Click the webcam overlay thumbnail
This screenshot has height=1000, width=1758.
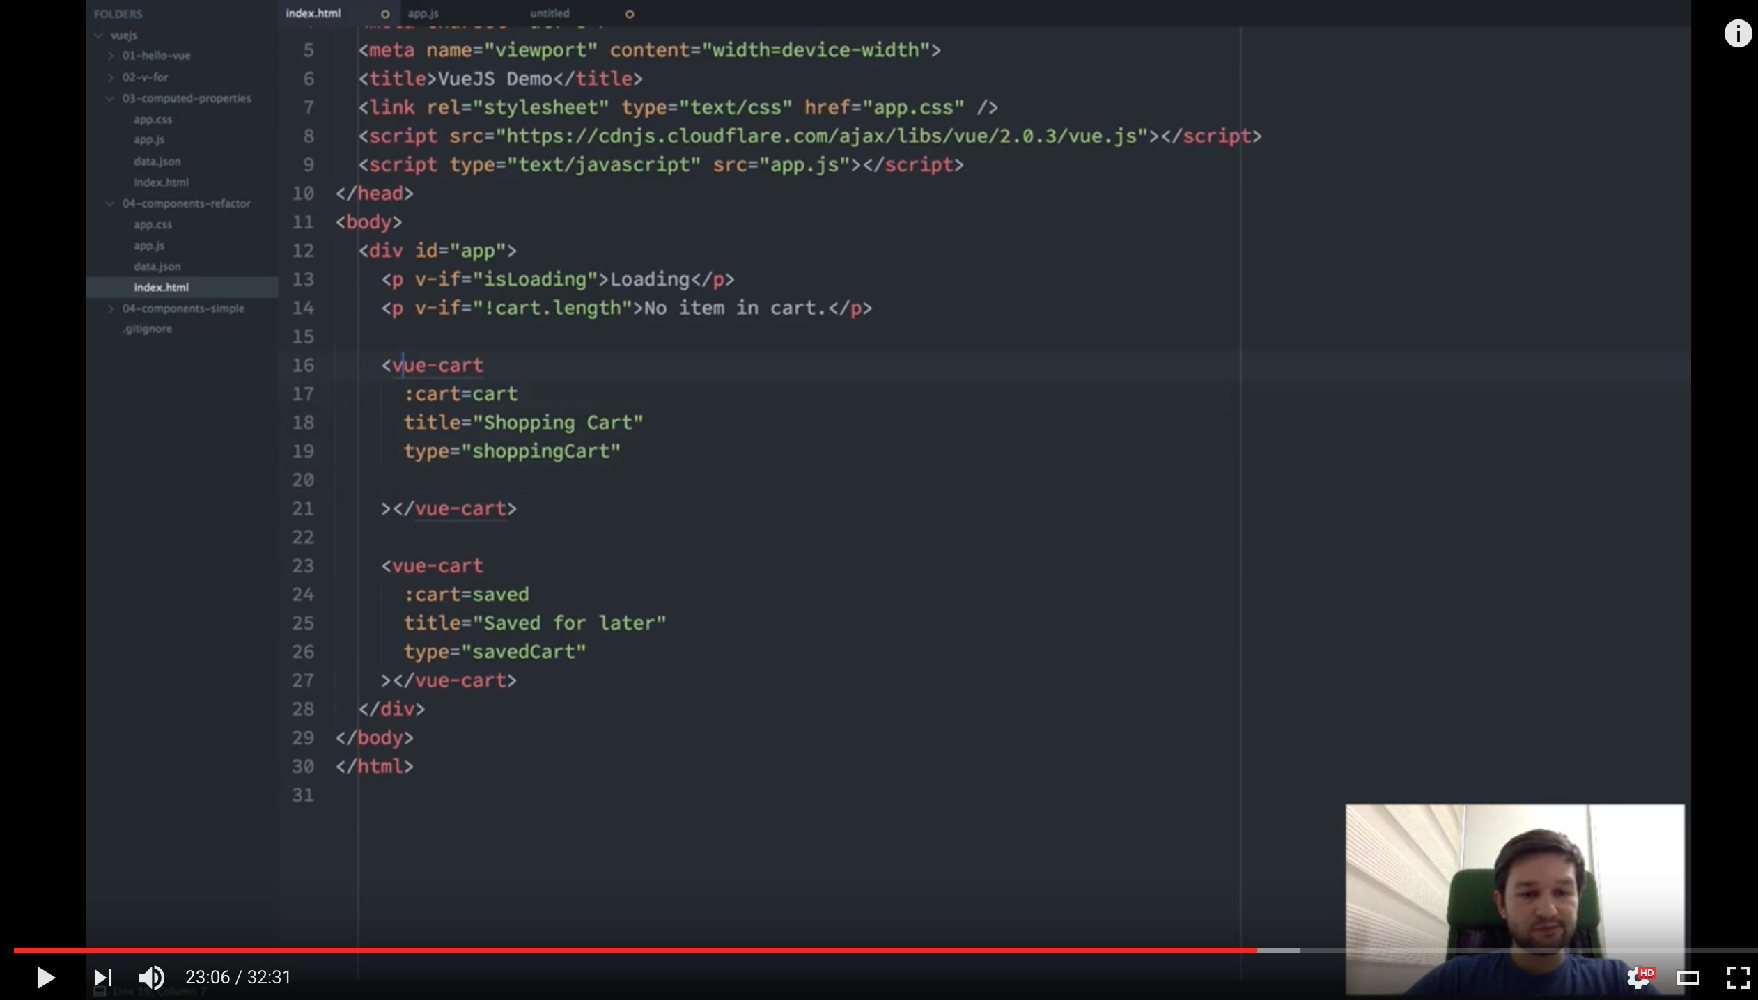1515,899
